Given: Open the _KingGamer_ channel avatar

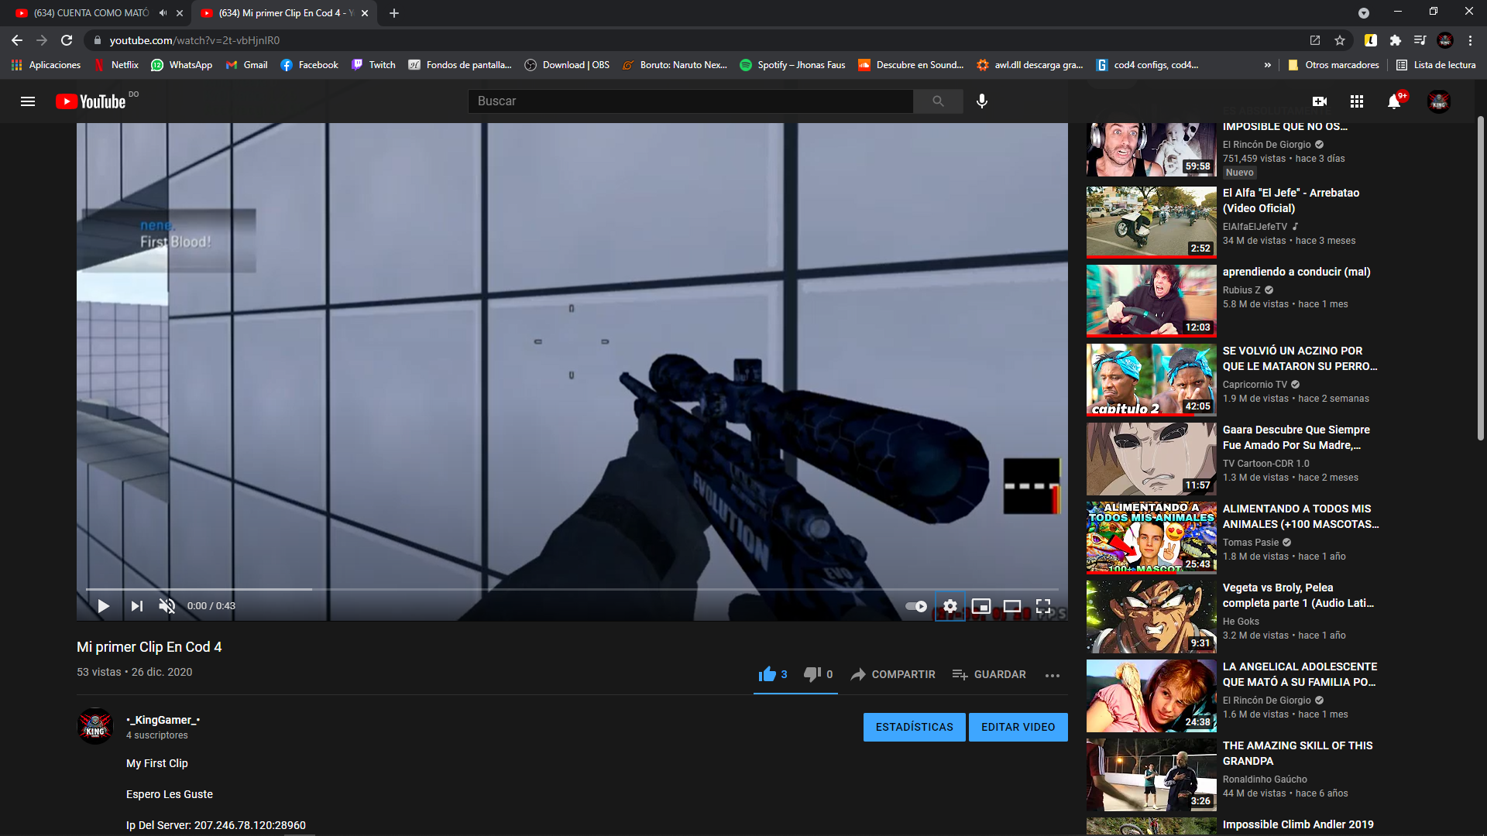Looking at the screenshot, I should tap(95, 726).
